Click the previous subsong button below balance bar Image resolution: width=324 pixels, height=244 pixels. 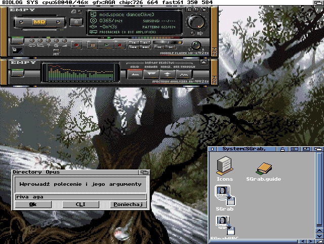159,47
